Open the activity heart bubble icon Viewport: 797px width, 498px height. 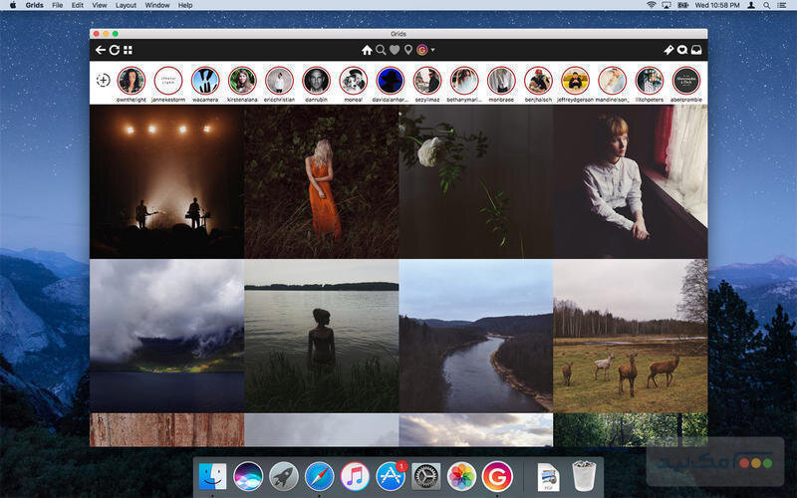682,50
